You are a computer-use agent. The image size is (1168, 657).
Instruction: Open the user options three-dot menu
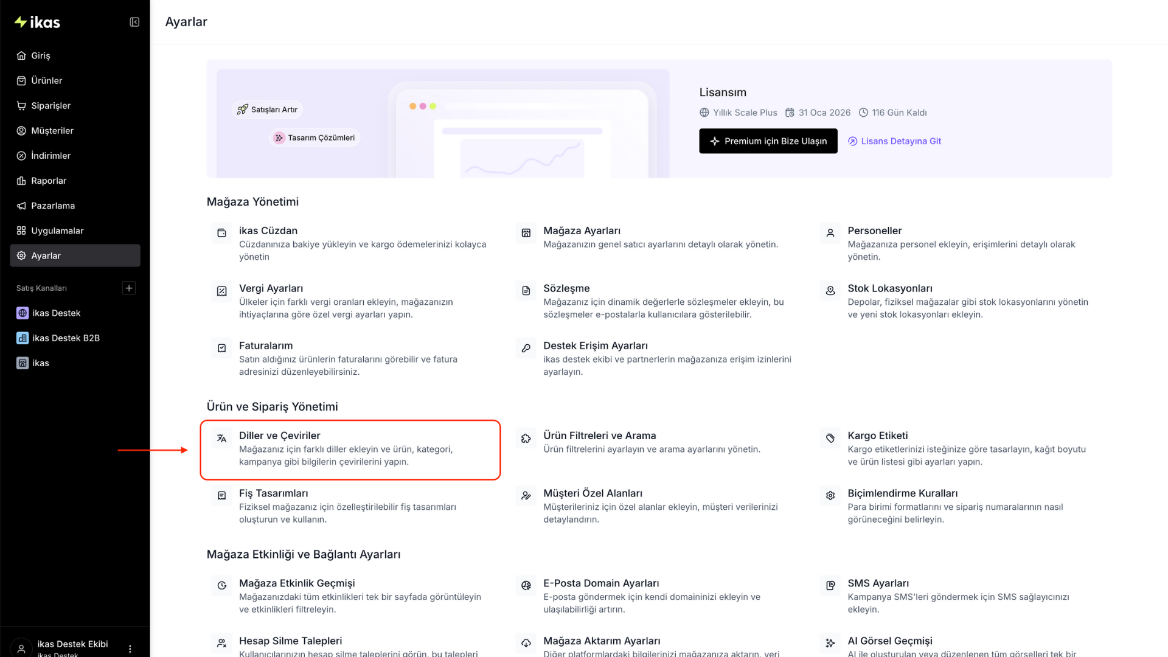point(130,648)
